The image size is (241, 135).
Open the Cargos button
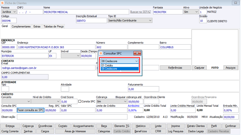(x=45, y=131)
